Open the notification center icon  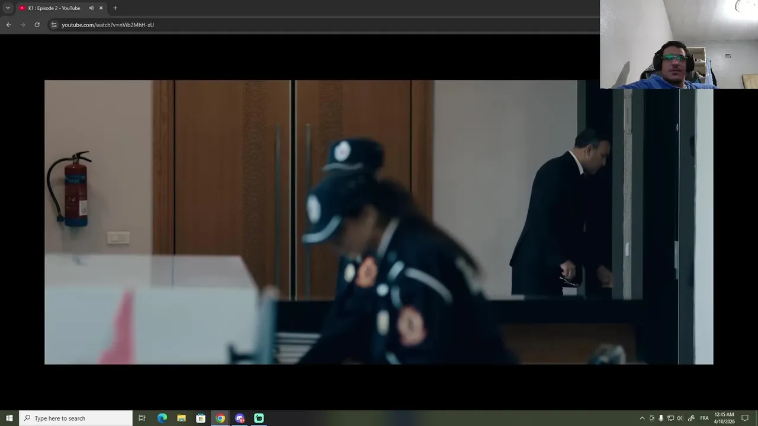(746, 418)
